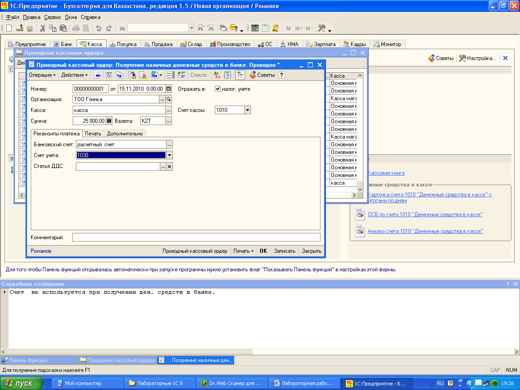Open the calculator icon in main toolbar

tap(255, 28)
